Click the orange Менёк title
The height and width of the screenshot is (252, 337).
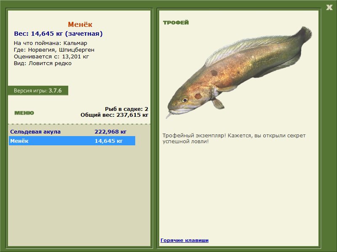[x=80, y=24]
